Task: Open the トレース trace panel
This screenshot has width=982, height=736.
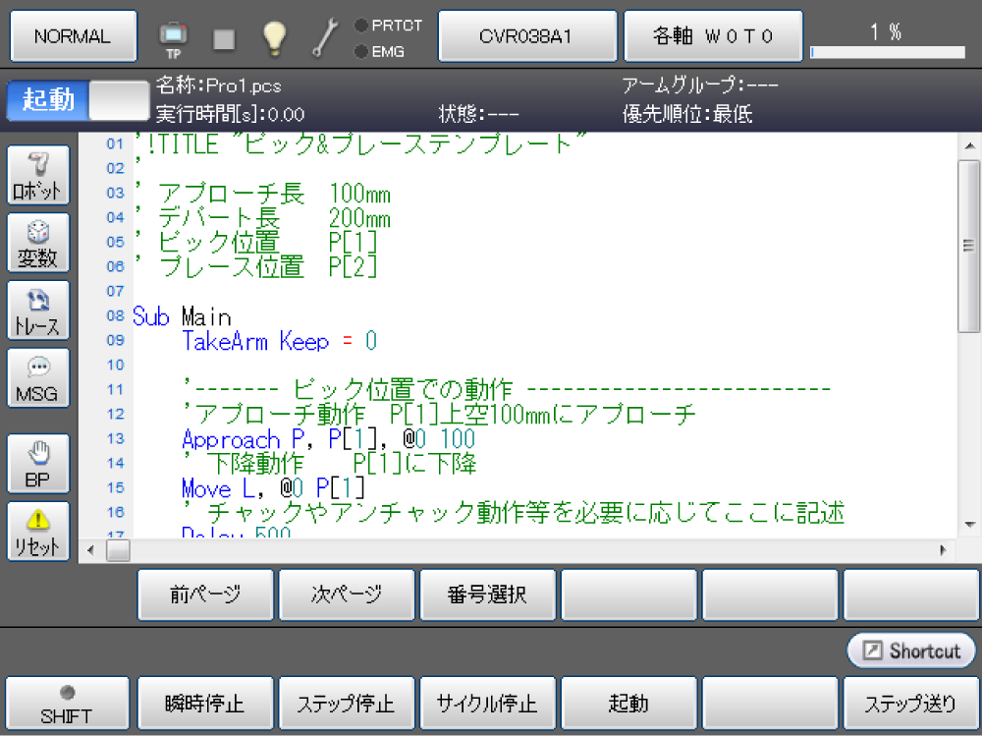Action: [x=38, y=311]
